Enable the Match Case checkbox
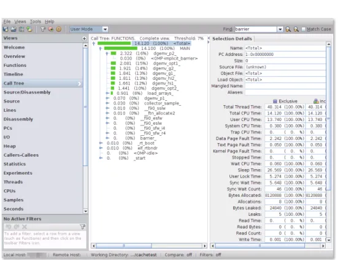This screenshot has width=338, height=260. click(x=304, y=29)
